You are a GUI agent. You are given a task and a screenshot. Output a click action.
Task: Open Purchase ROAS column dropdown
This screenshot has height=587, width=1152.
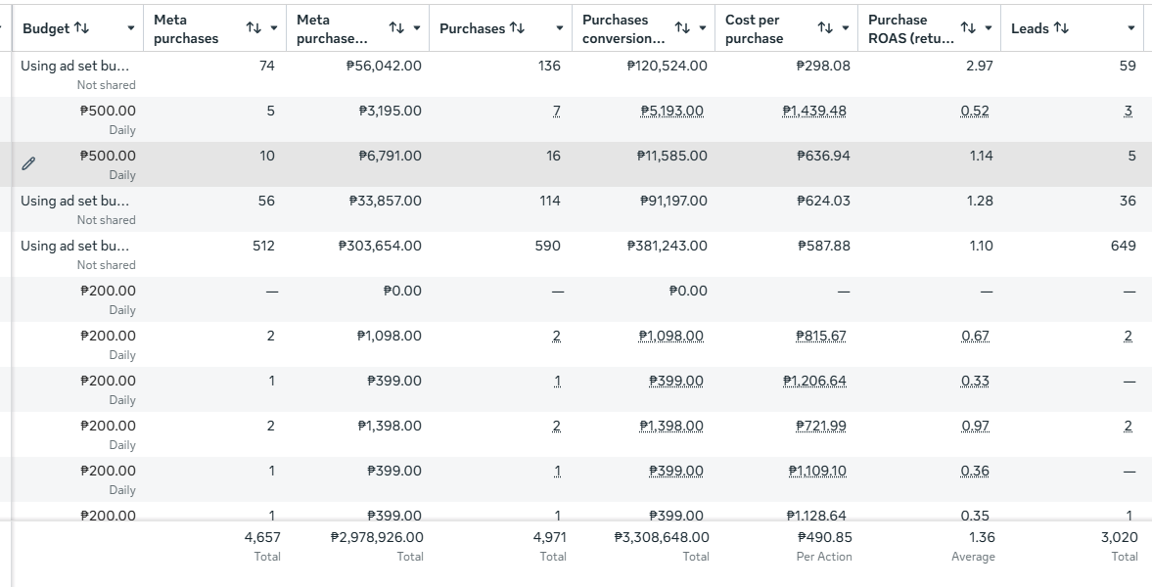989,28
